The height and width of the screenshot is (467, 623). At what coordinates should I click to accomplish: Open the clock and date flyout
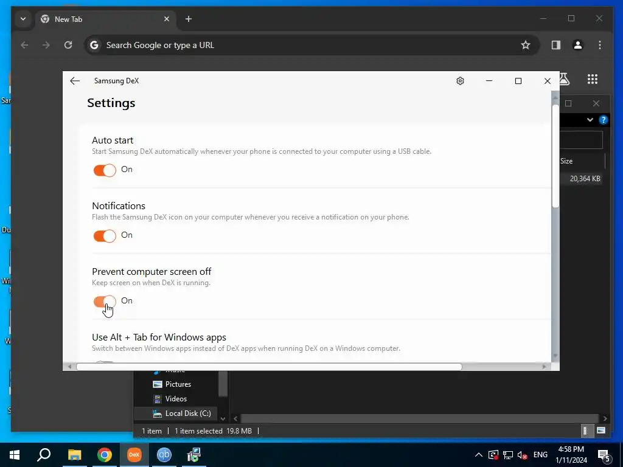(571, 455)
